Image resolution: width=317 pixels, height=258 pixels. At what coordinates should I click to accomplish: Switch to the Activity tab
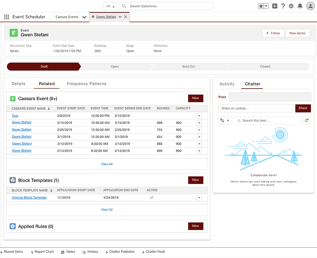(x=227, y=84)
